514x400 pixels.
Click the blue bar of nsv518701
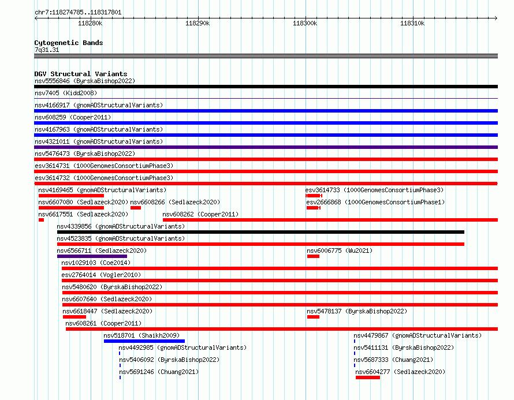click(144, 341)
